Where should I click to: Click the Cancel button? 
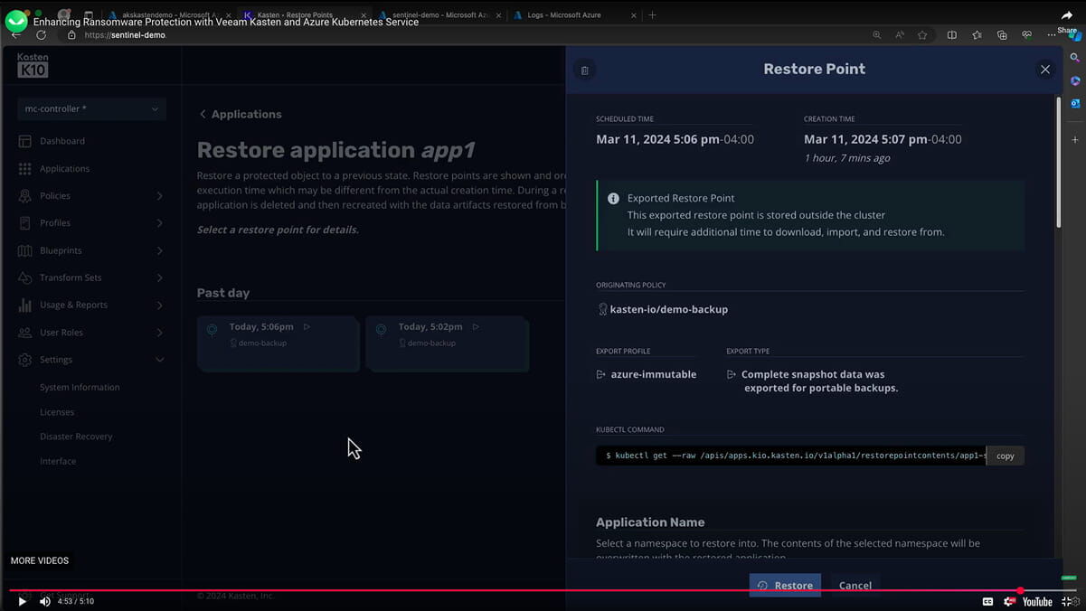(x=855, y=586)
